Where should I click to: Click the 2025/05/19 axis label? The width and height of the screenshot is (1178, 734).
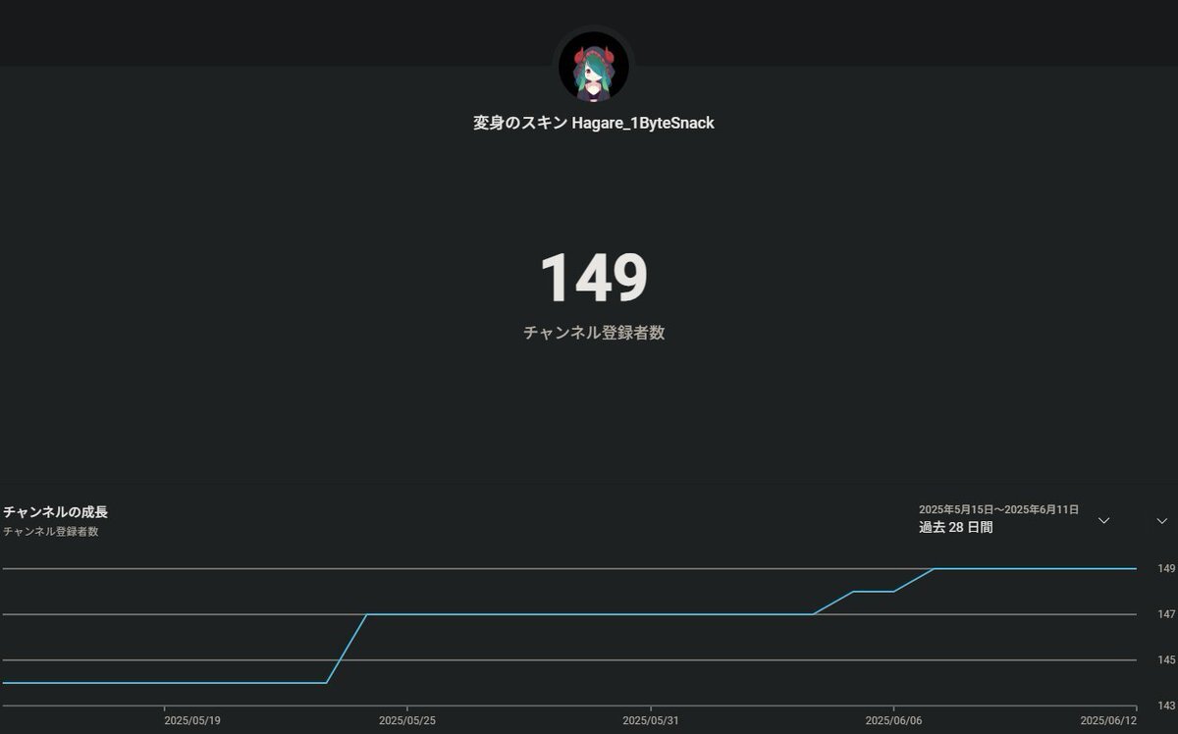(x=192, y=720)
